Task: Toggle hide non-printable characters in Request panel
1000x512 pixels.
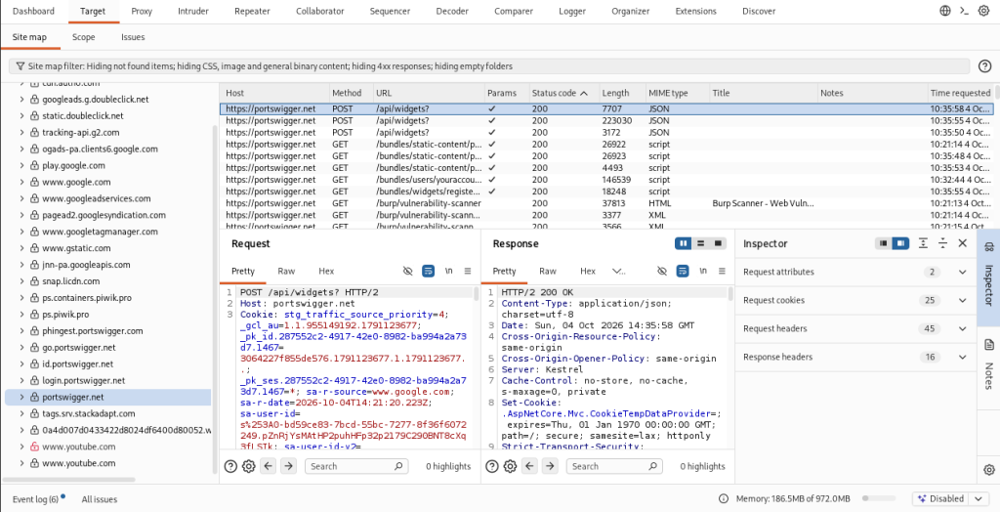Action: pyautogui.click(x=408, y=271)
